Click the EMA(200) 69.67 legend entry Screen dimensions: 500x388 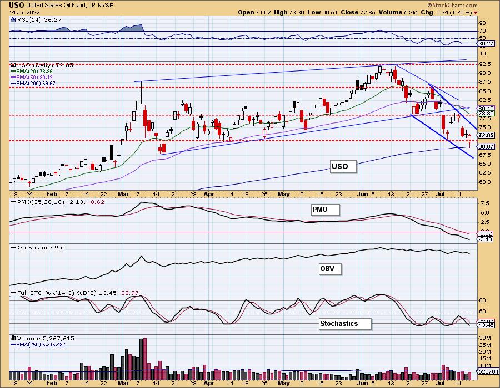tap(33, 83)
